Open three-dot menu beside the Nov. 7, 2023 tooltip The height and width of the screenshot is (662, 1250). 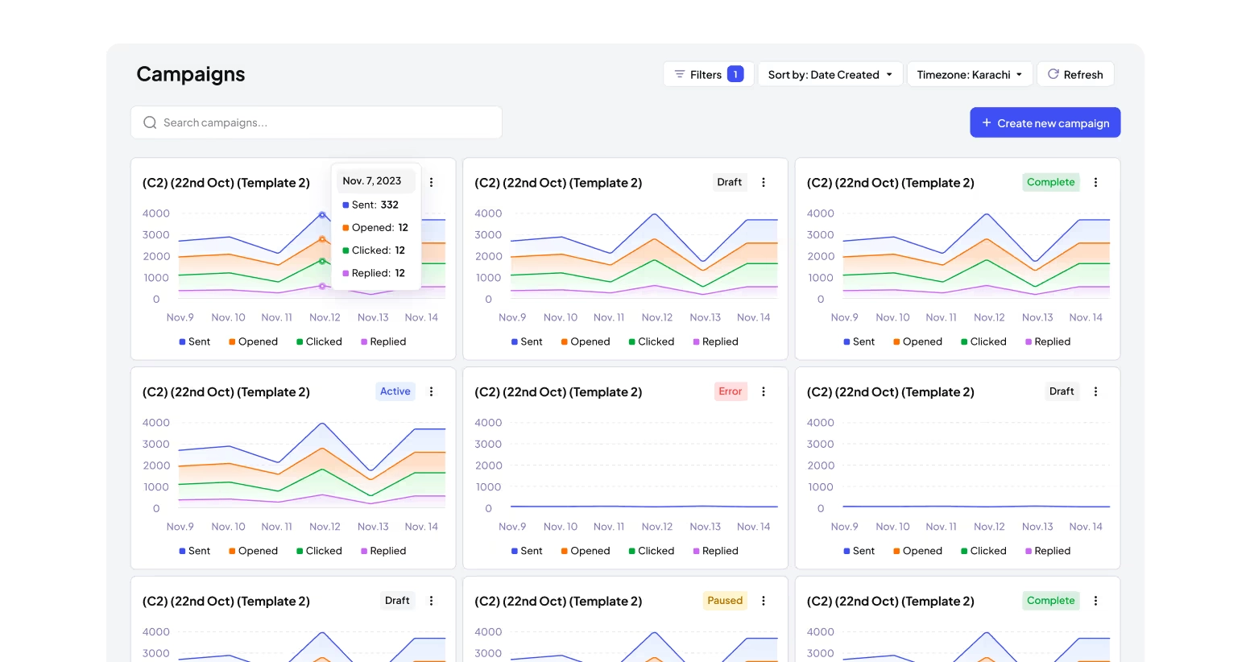tap(432, 182)
